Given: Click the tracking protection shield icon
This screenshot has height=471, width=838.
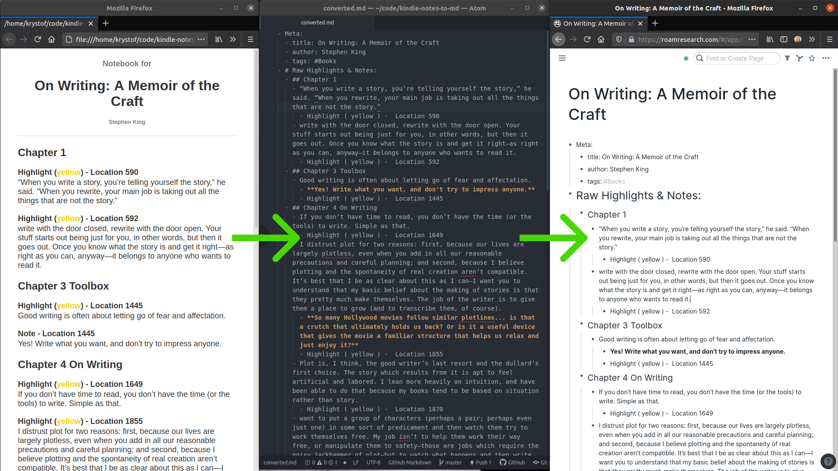Looking at the screenshot, I should pos(619,39).
